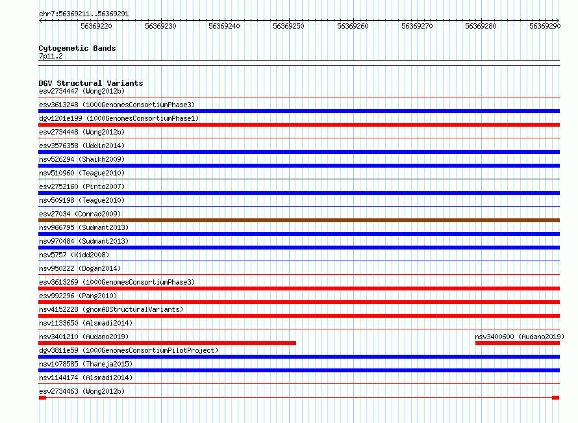Click the nsv509198 (Teague2010) label
This screenshot has height=423, width=578.
82,200
